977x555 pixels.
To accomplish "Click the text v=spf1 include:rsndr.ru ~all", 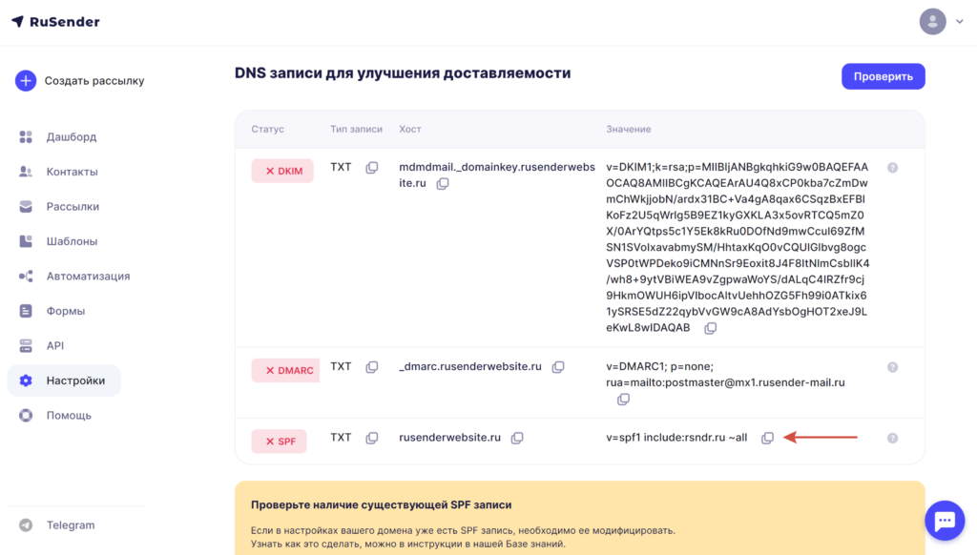I will click(x=676, y=438).
